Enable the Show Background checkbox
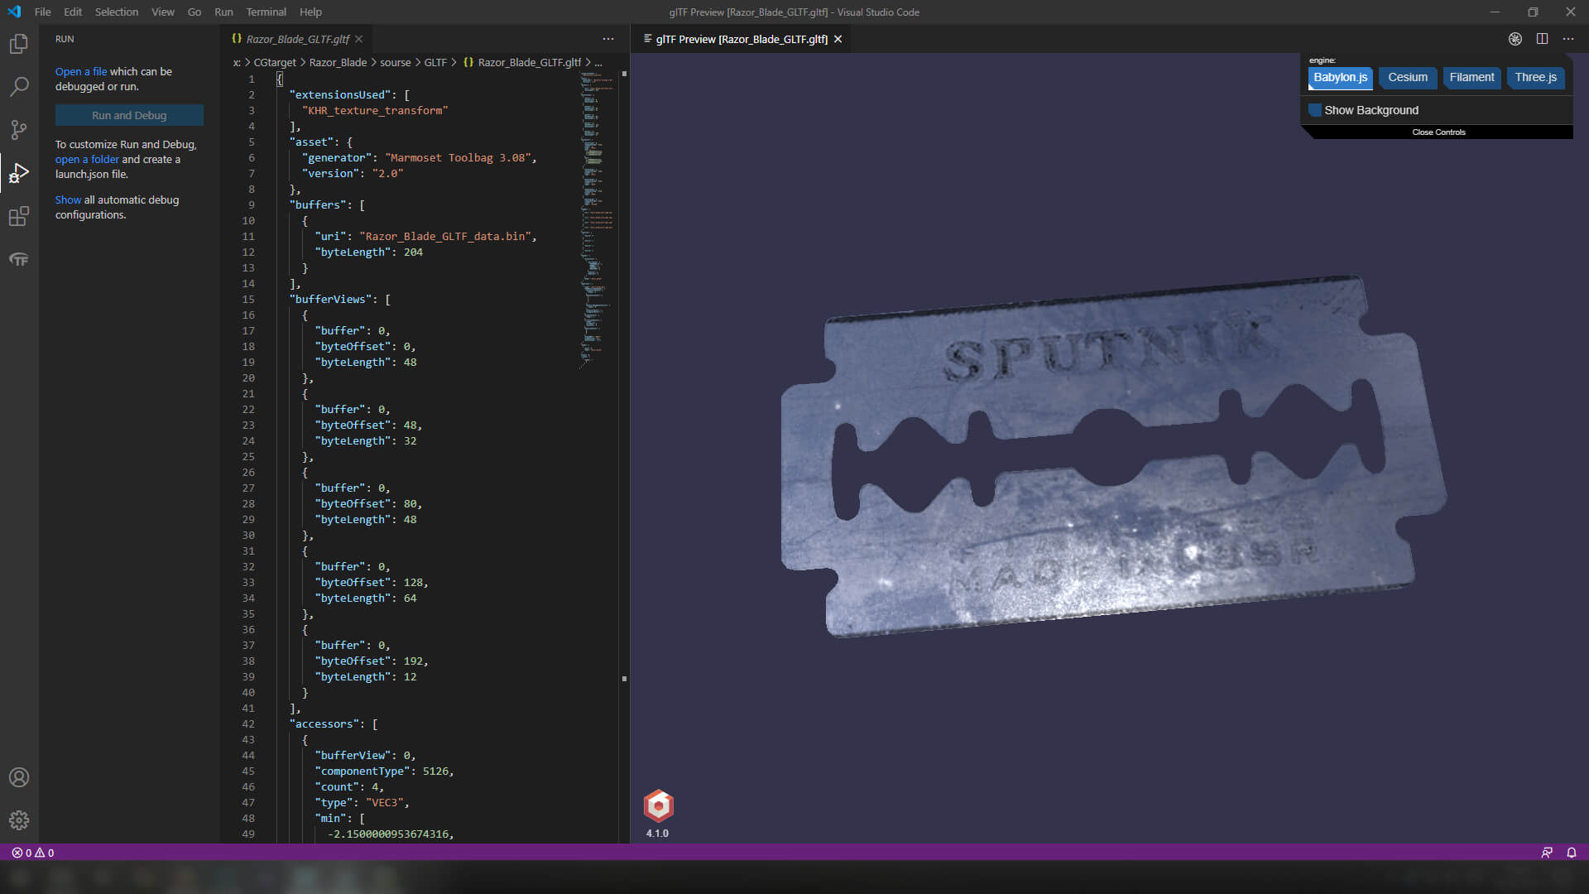1589x894 pixels. (1315, 110)
